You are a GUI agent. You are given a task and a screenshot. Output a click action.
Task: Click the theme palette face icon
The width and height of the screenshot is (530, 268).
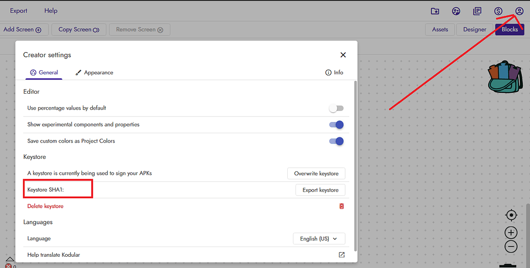[456, 11]
